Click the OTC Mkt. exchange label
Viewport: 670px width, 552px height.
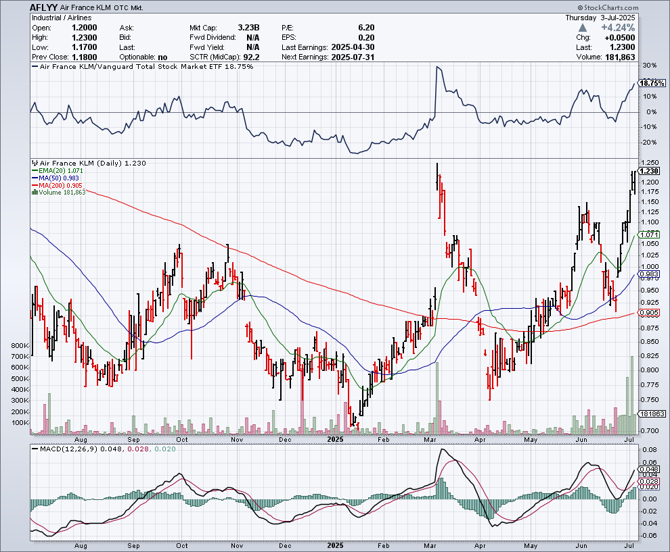tap(129, 7)
